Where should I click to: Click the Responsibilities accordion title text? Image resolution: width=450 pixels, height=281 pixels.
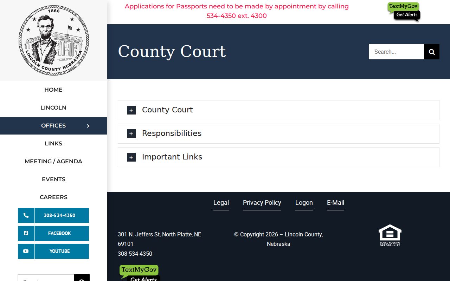point(172,133)
